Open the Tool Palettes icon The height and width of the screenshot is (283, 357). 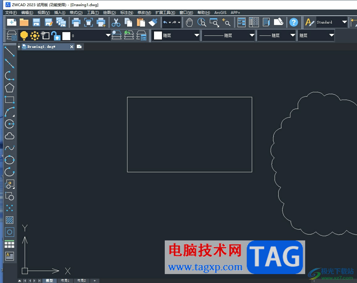coord(266,22)
